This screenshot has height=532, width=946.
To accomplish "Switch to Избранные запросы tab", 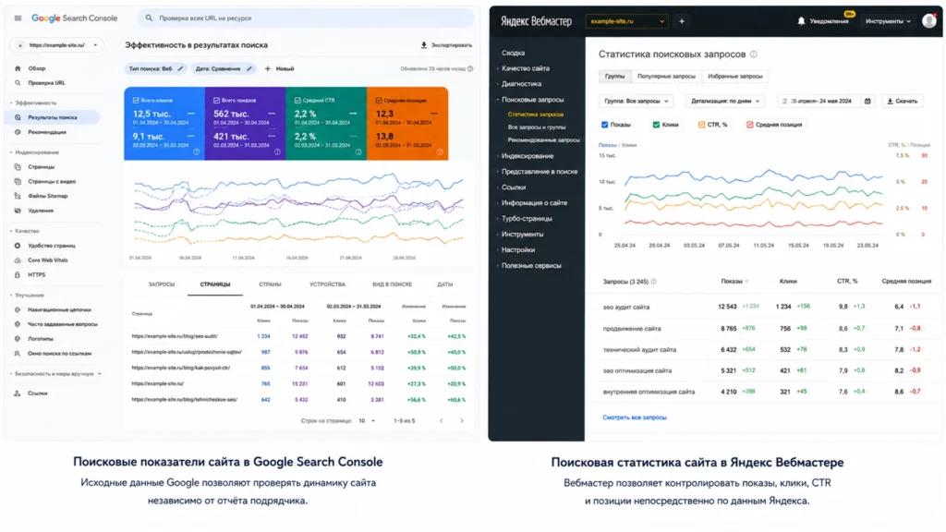I will tap(734, 77).
